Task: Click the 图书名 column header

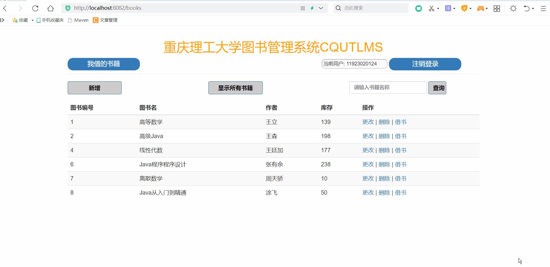Action: click(148, 108)
